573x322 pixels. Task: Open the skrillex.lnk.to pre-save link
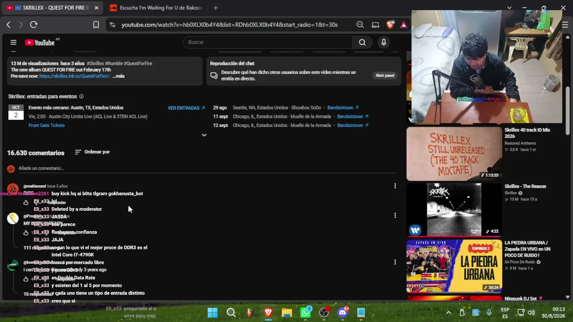click(75, 76)
